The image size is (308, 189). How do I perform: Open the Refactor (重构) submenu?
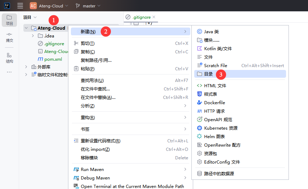coord(88,117)
